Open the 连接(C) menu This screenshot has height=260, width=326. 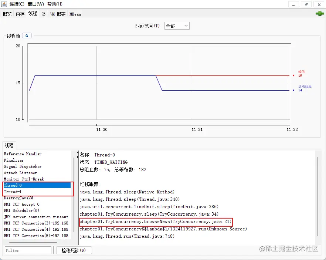click(17, 4)
